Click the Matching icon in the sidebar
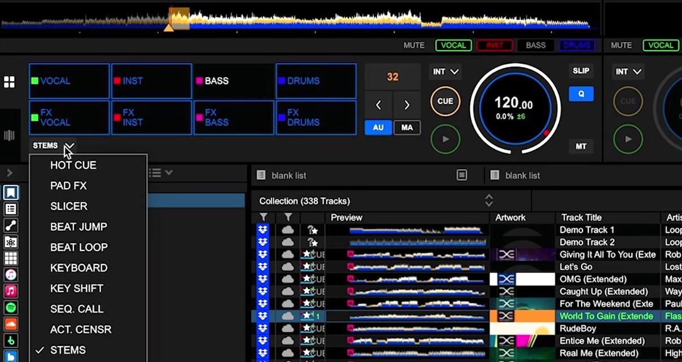 click(x=9, y=226)
